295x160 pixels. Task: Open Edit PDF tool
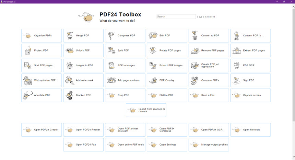(167, 36)
